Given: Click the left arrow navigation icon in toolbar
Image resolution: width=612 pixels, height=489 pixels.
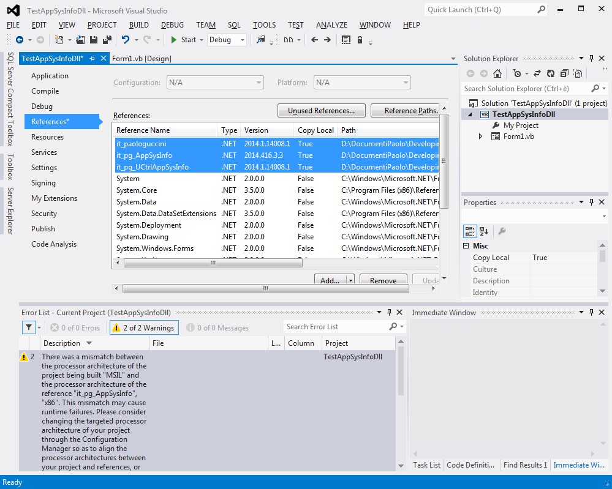Looking at the screenshot, I should [x=314, y=40].
